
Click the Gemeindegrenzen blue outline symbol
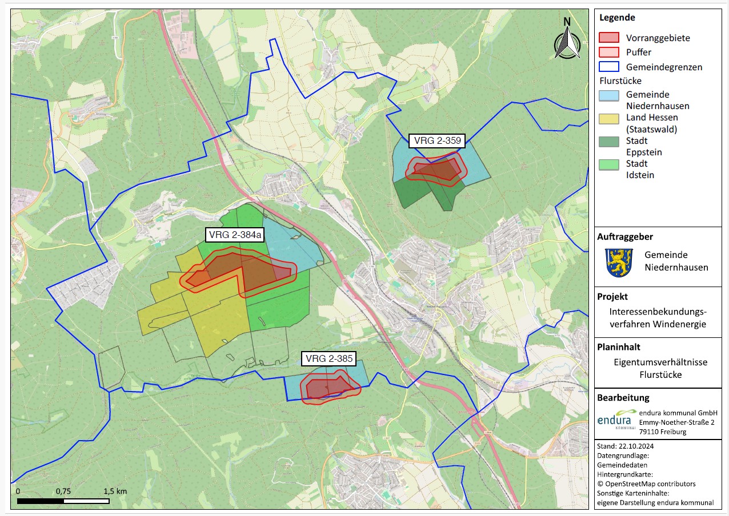[608, 67]
